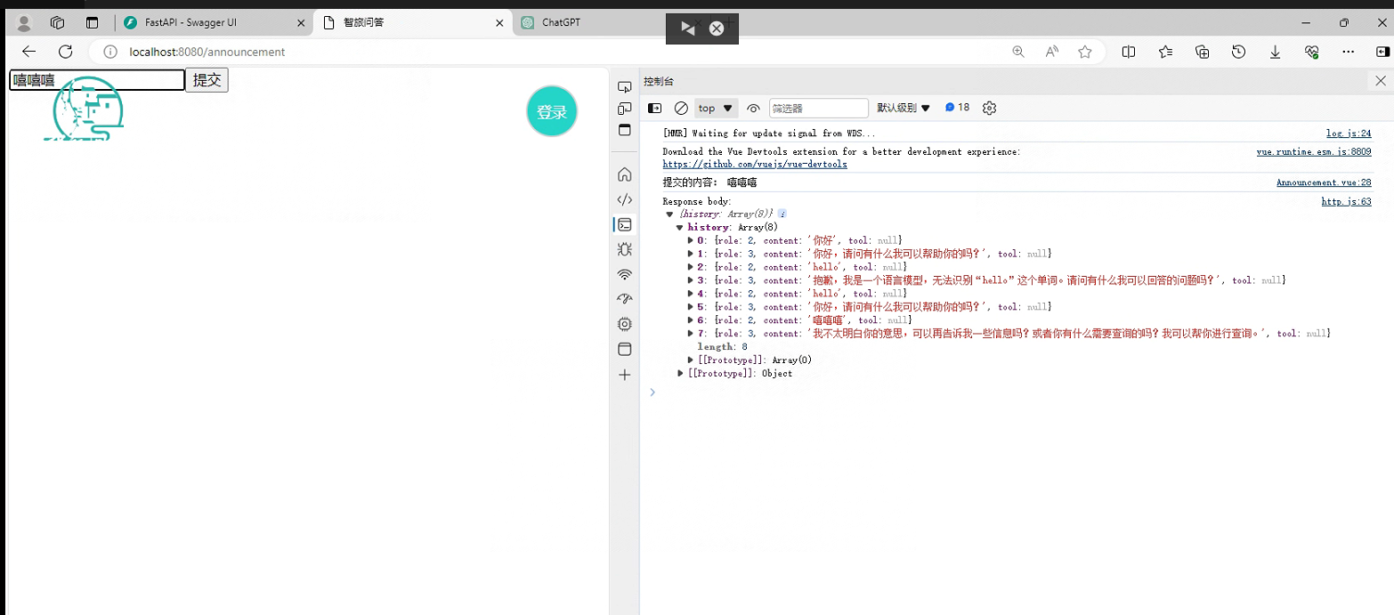Click the teal 登录 login circle
Screen dimensions: 1394x615
click(x=552, y=112)
